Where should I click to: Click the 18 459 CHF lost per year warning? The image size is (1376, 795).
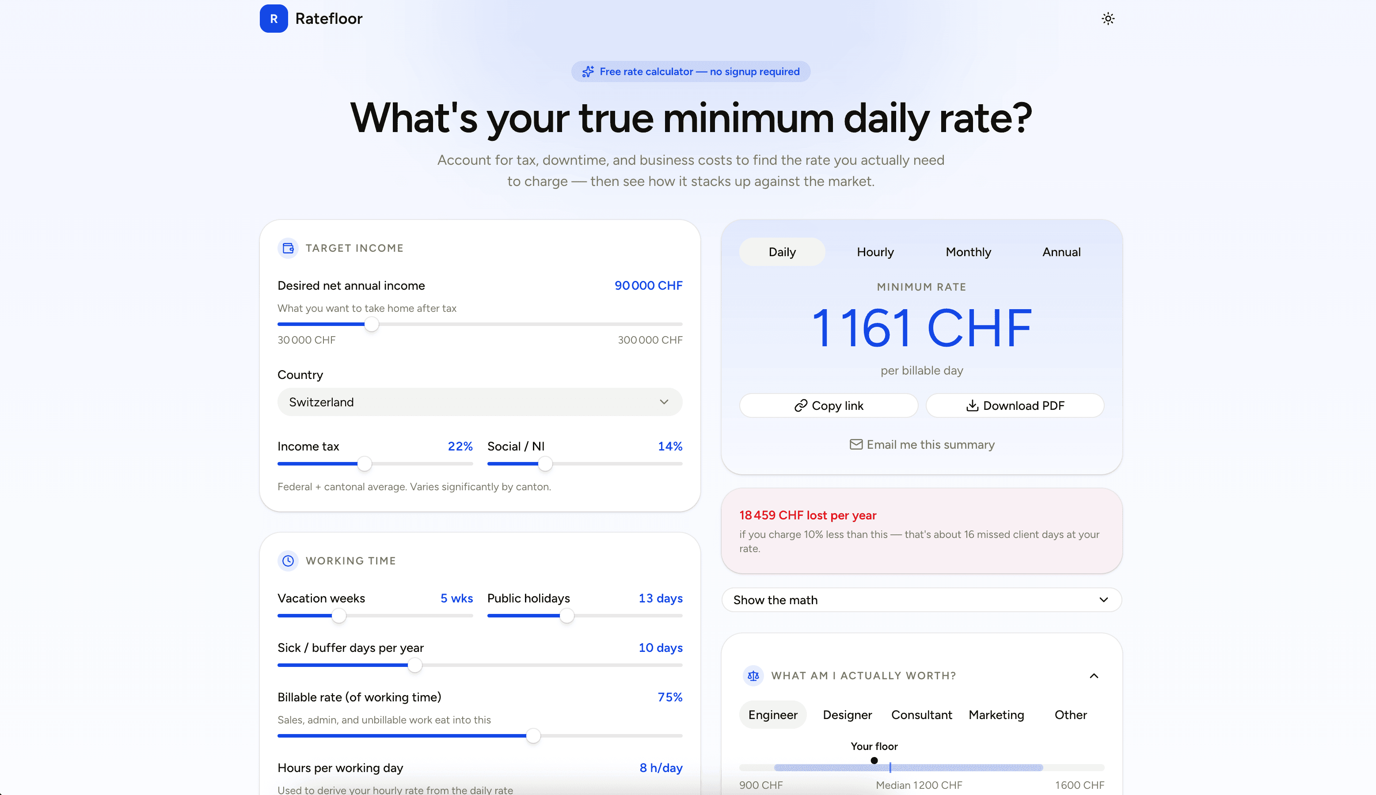[808, 515]
